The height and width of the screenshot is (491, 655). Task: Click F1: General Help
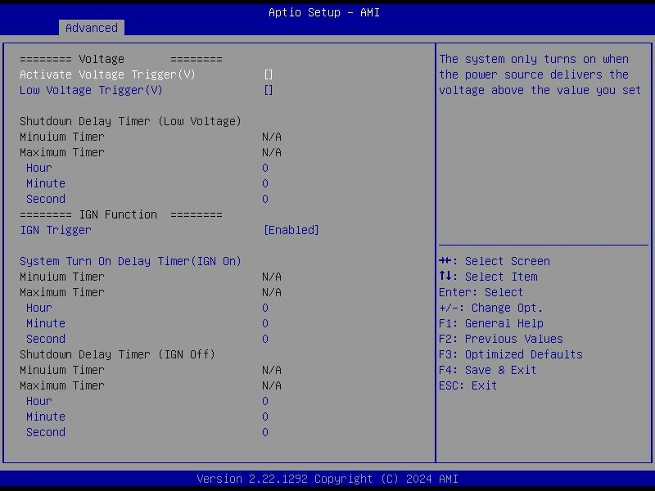pyautogui.click(x=490, y=323)
